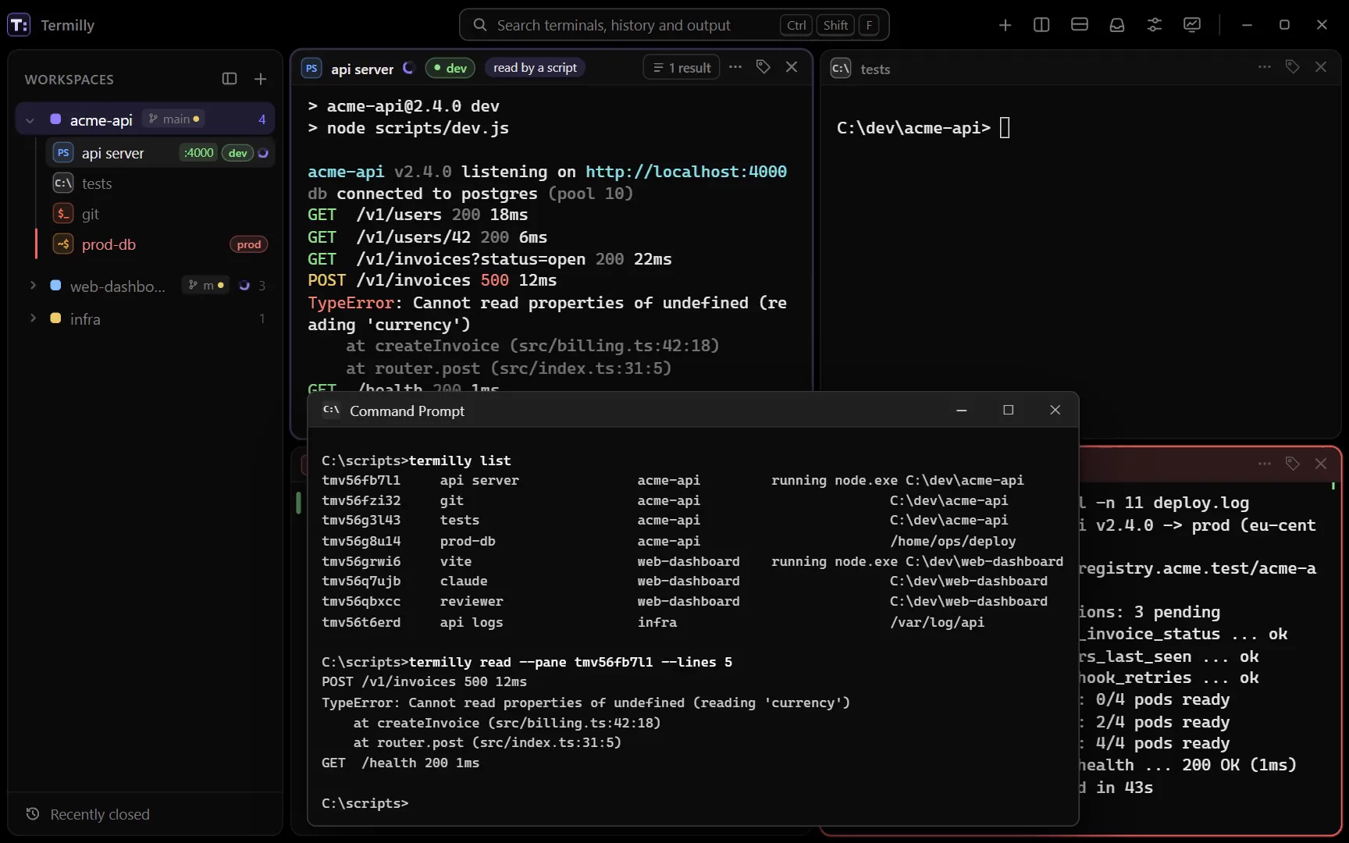Click the Recently closed history icon
Viewport: 1349px width, 843px height.
click(33, 814)
